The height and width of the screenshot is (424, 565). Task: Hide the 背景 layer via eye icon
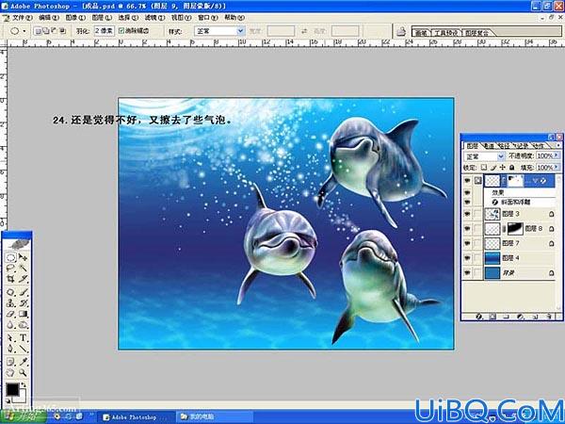tap(467, 273)
